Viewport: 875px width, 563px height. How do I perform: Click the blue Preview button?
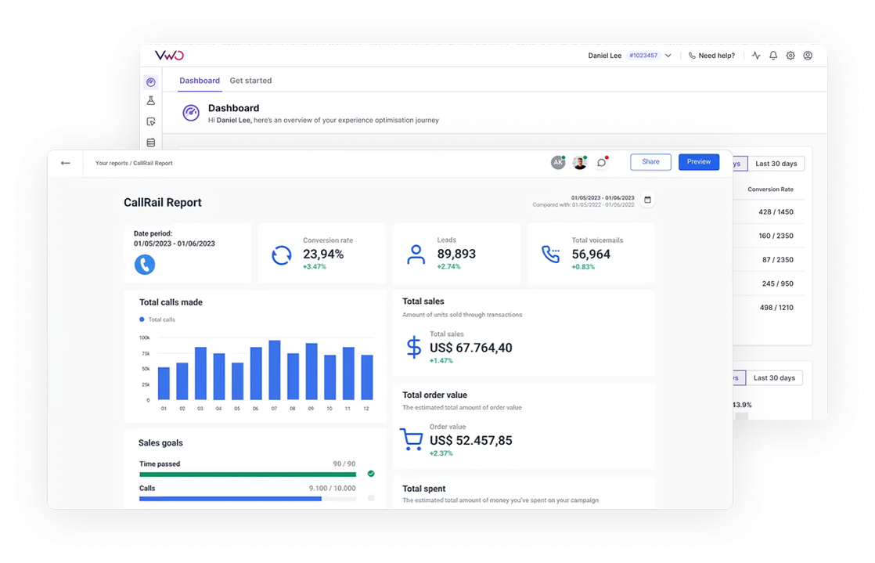(x=699, y=162)
